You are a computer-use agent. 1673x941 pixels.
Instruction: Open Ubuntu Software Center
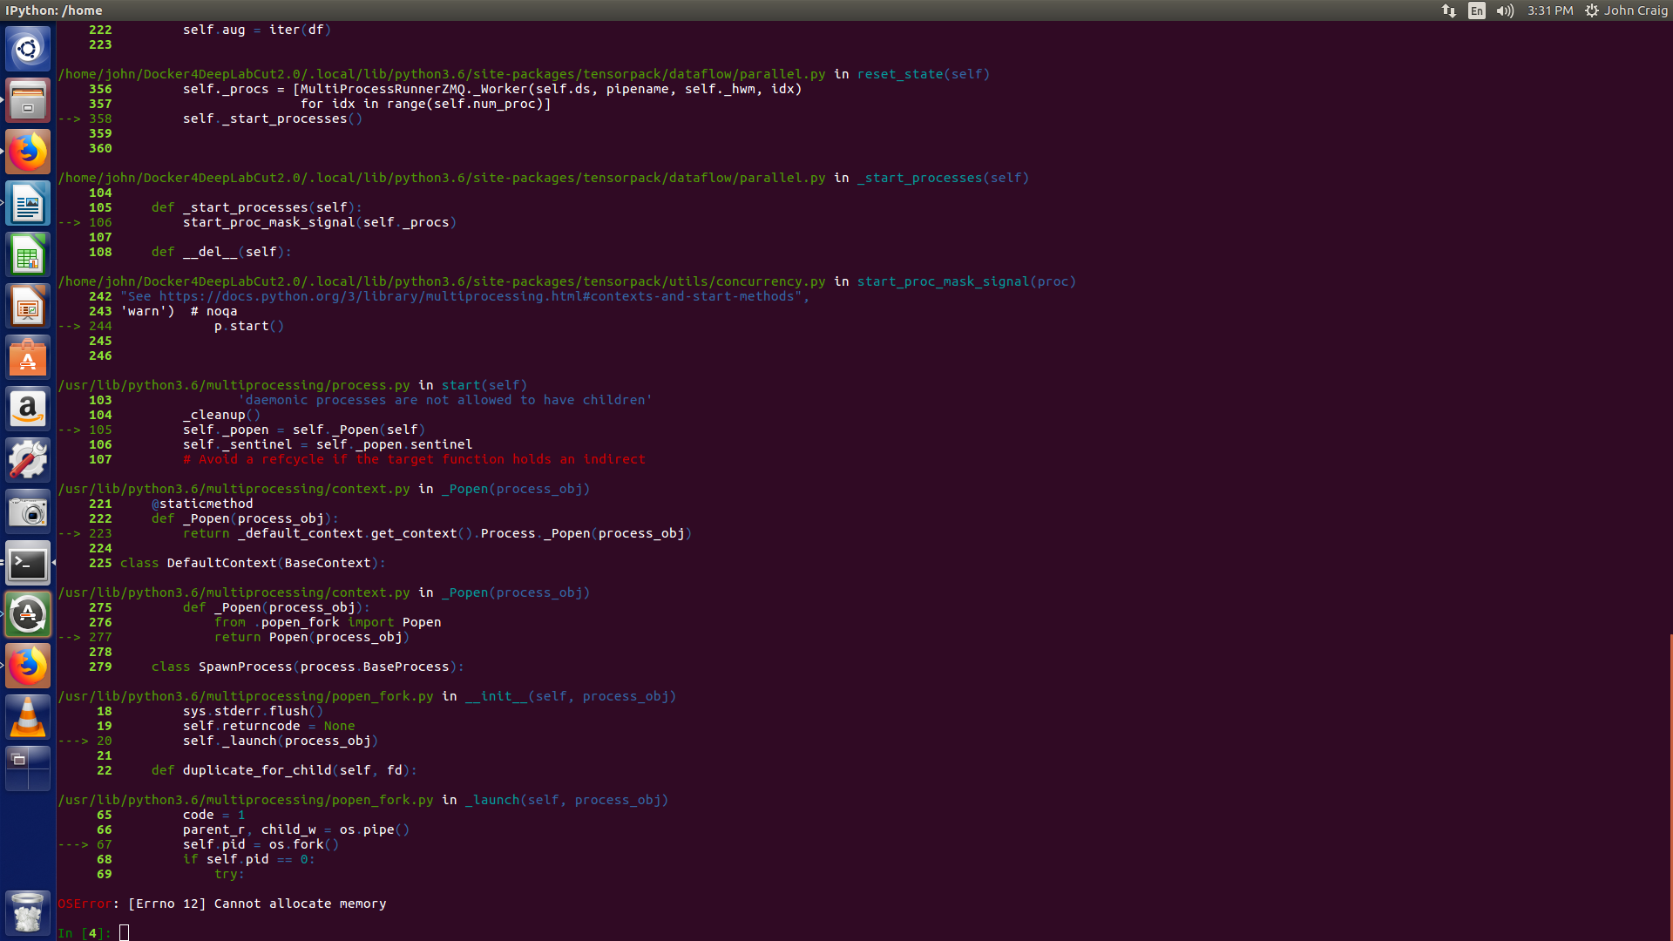tap(28, 357)
